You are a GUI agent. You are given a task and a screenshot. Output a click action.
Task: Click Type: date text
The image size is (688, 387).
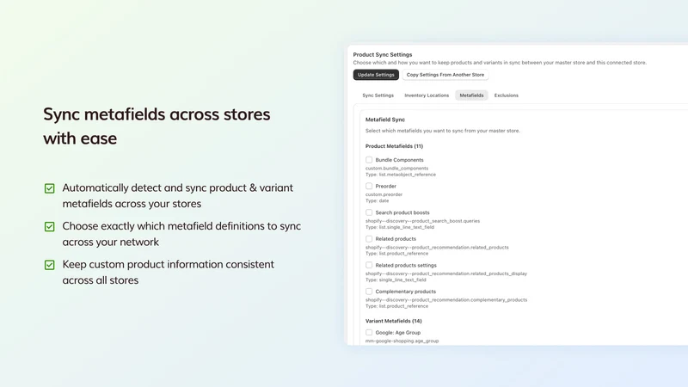click(x=377, y=201)
